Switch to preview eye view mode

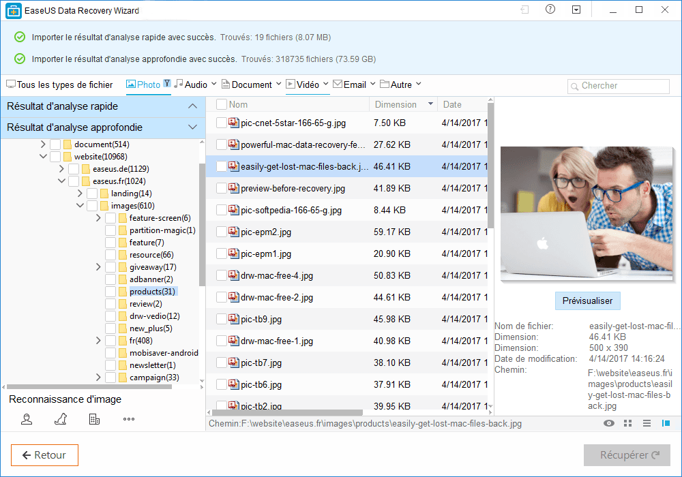[x=609, y=423]
